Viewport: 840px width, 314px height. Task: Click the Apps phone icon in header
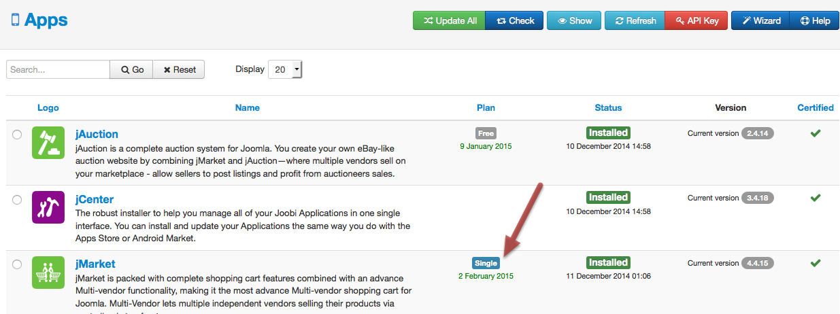click(x=15, y=20)
